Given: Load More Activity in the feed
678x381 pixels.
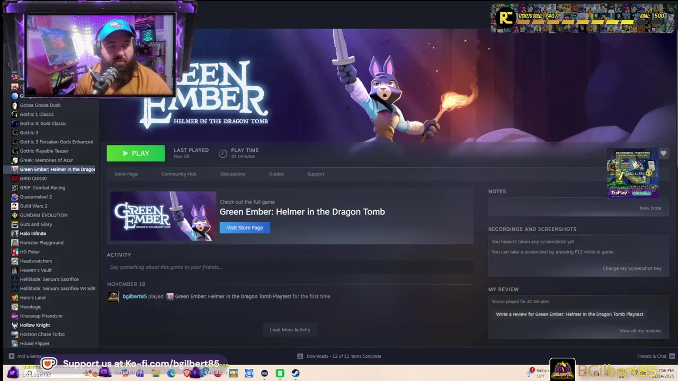Looking at the screenshot, I should pos(290,330).
